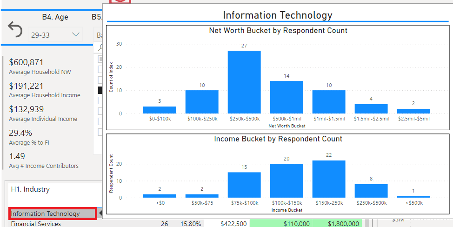
Task: Open the partially hidden B5 dropdown
Action: [99, 34]
